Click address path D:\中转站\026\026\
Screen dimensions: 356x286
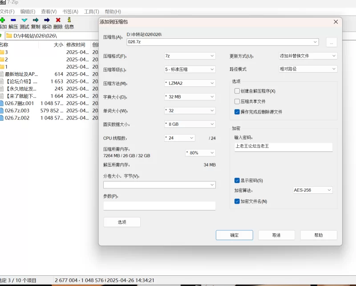click(x=35, y=36)
